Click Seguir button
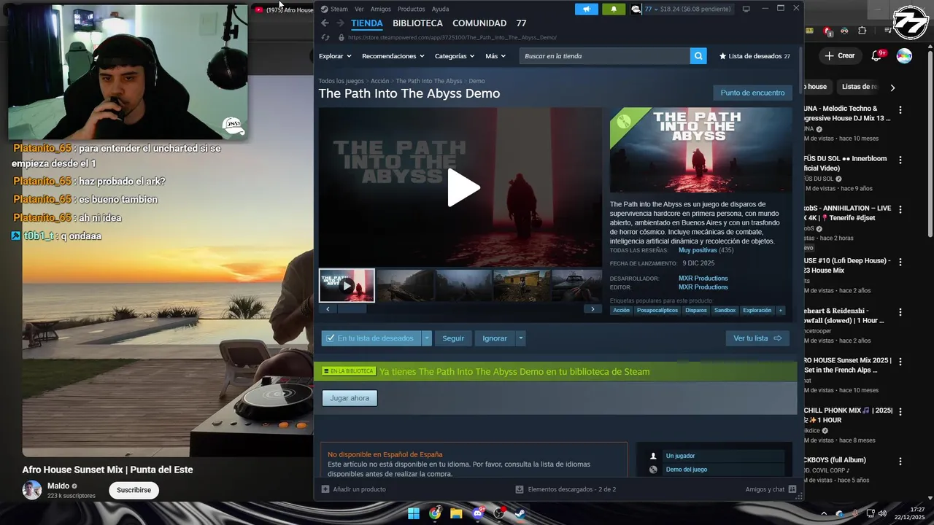This screenshot has width=934, height=525. point(453,338)
